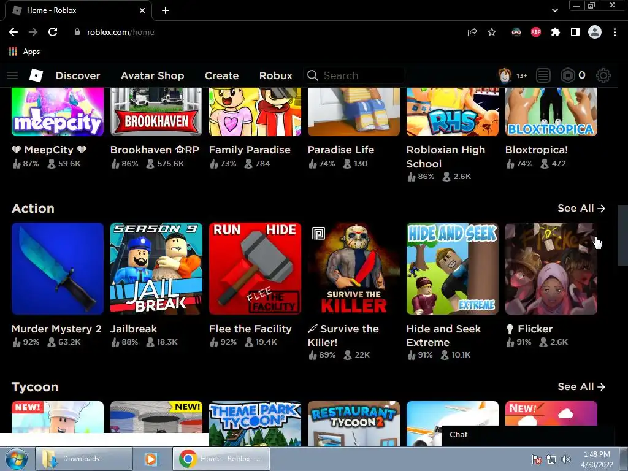This screenshot has height=471, width=628.
Task: Open the notifications stream icon
Action: point(543,75)
